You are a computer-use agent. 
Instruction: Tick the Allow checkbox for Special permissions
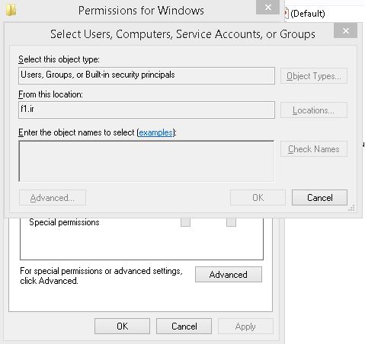(185, 222)
